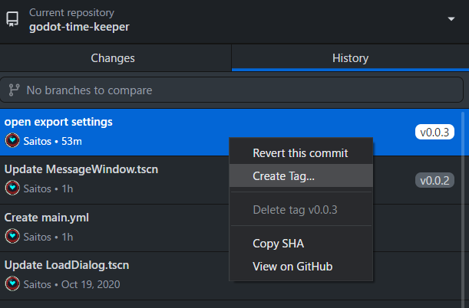
Task: Click Saitos avatar on Update MessageWindow.tscn commit
Action: 12,188
